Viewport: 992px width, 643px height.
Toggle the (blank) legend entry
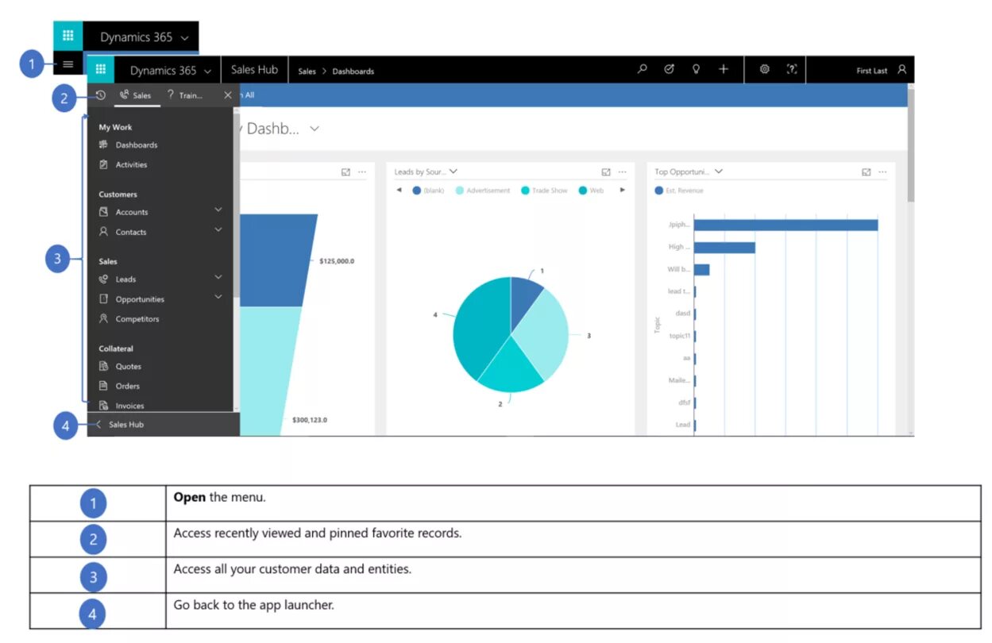[x=428, y=191]
